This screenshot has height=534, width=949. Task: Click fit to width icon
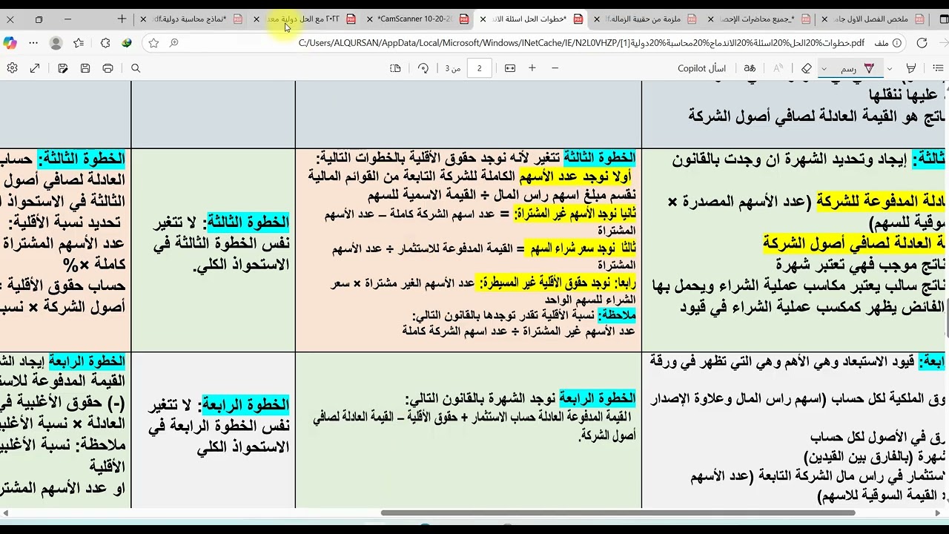[510, 68]
